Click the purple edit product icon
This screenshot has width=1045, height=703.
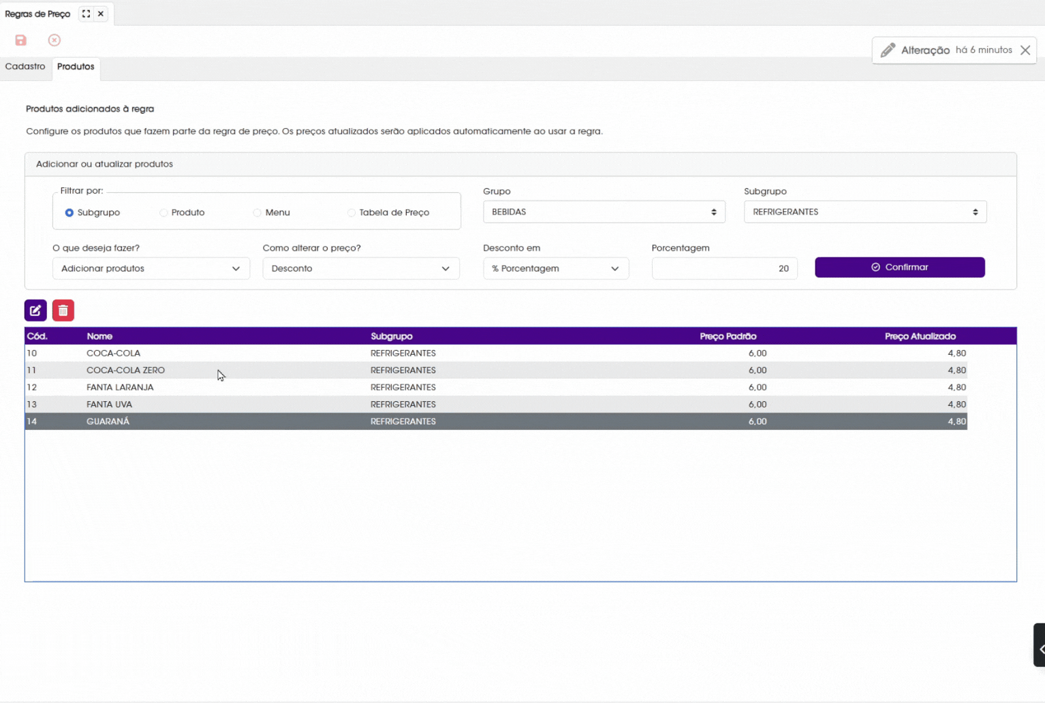pos(35,311)
